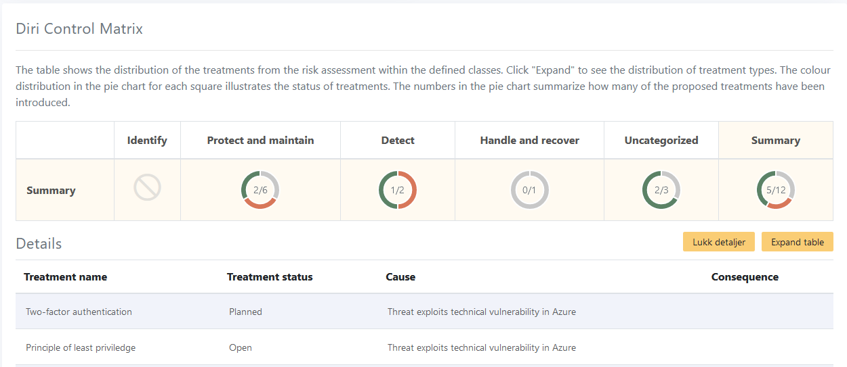847x367 pixels.
Task: Open the 2/6 Protect and maintain chart
Action: click(260, 190)
